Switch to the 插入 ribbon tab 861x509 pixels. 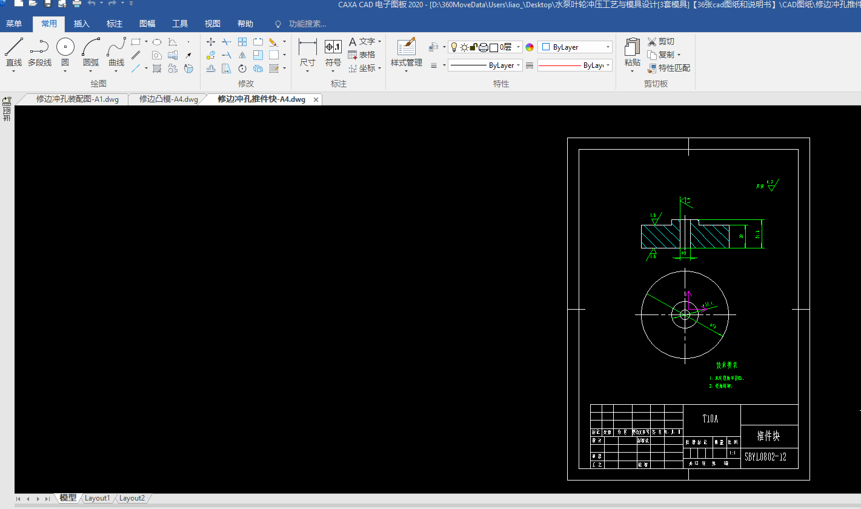(82, 24)
